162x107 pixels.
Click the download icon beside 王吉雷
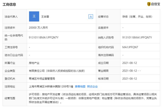(x=91, y=16)
